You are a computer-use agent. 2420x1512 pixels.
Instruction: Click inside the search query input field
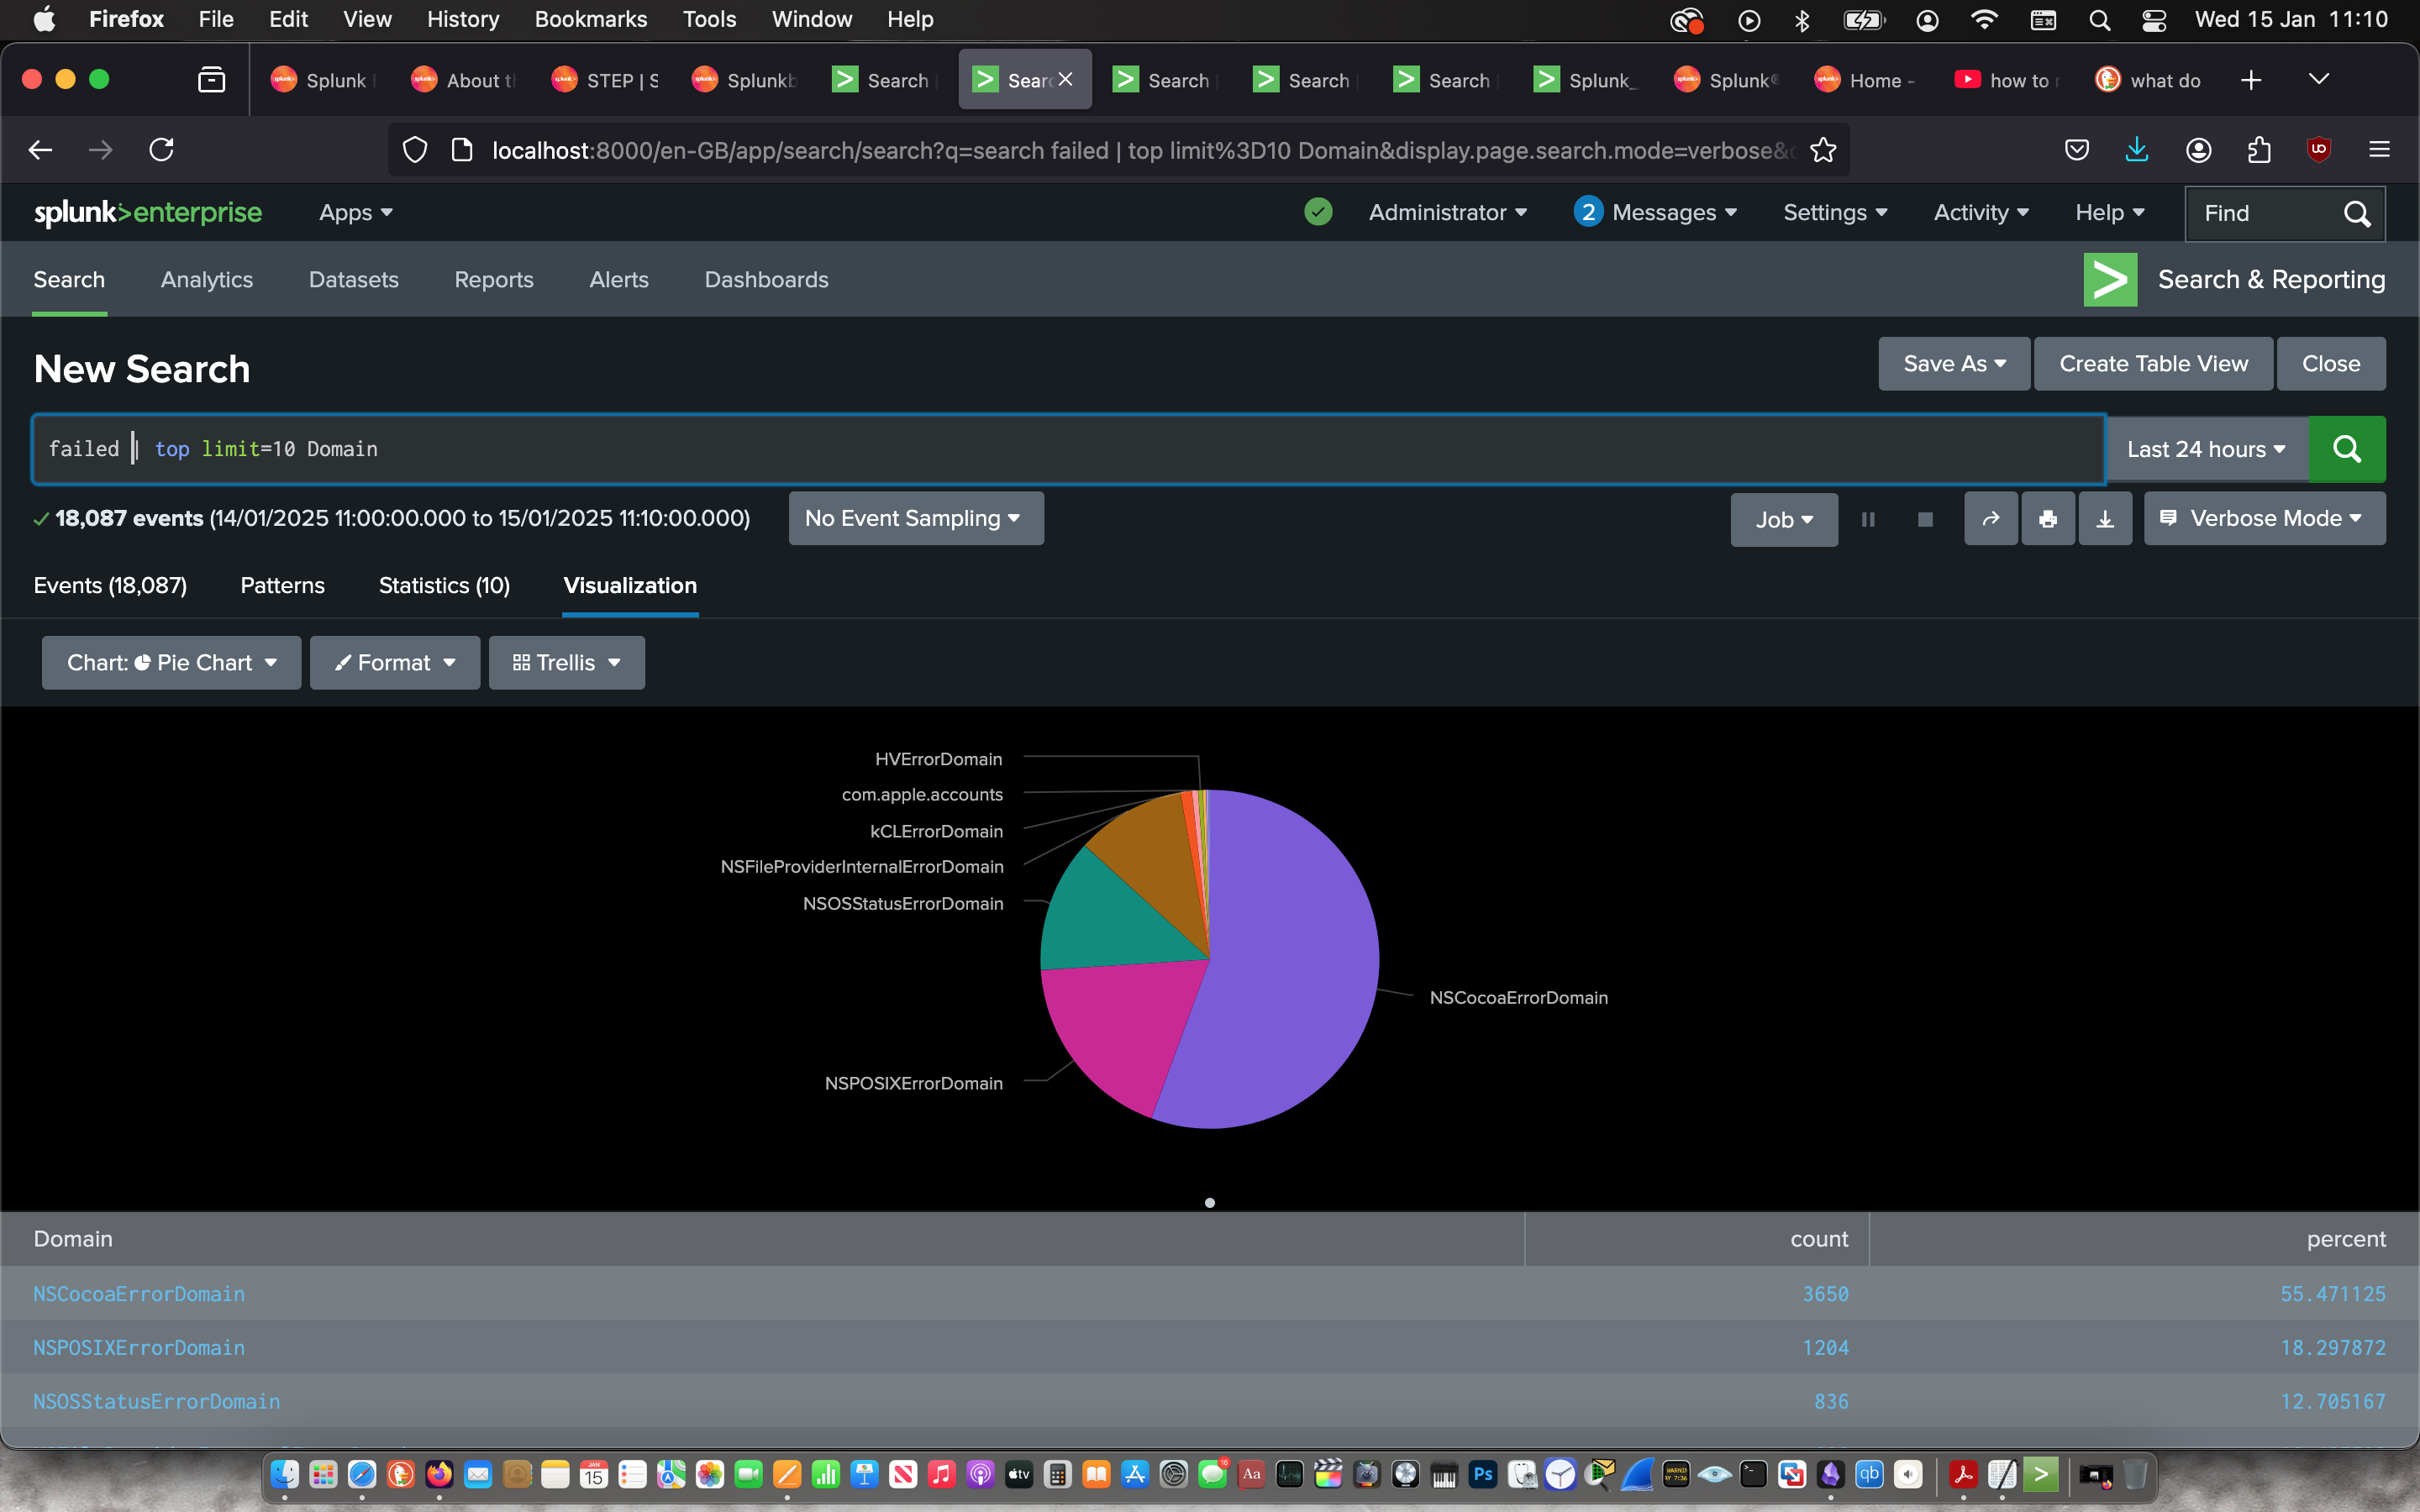(x=1100, y=449)
